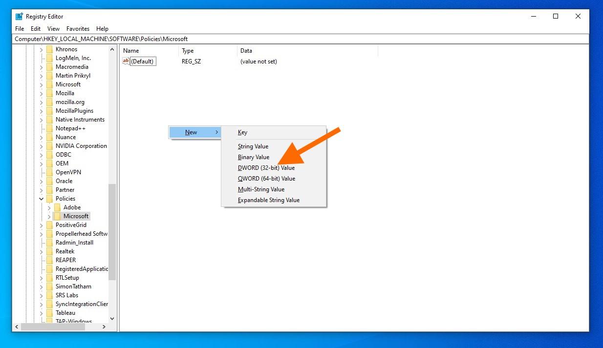
Task: Click the OpenVPN folder icon
Action: (x=49, y=172)
